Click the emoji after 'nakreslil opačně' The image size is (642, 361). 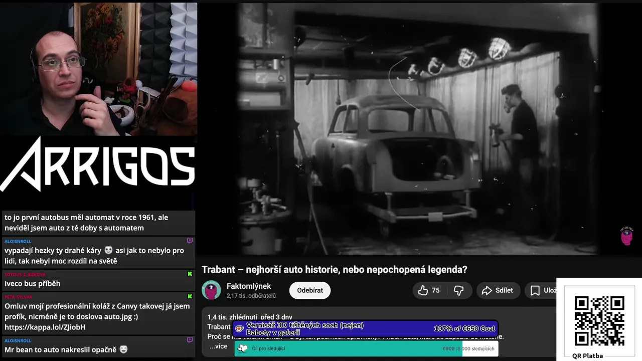(x=124, y=349)
